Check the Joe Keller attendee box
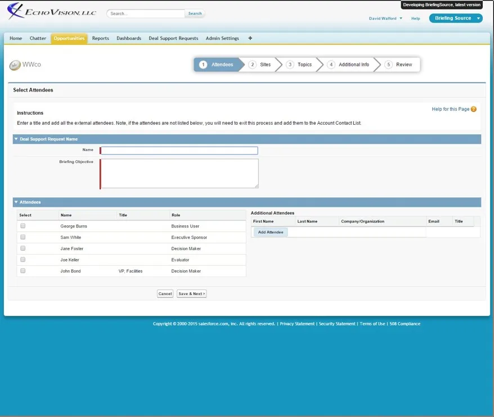Viewport: 494px width, 417px height. tap(23, 260)
